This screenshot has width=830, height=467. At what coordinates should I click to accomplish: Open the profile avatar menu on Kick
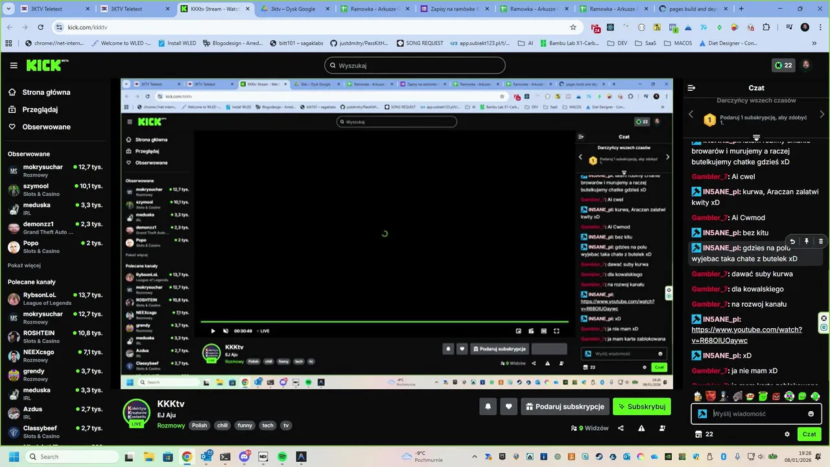click(806, 66)
